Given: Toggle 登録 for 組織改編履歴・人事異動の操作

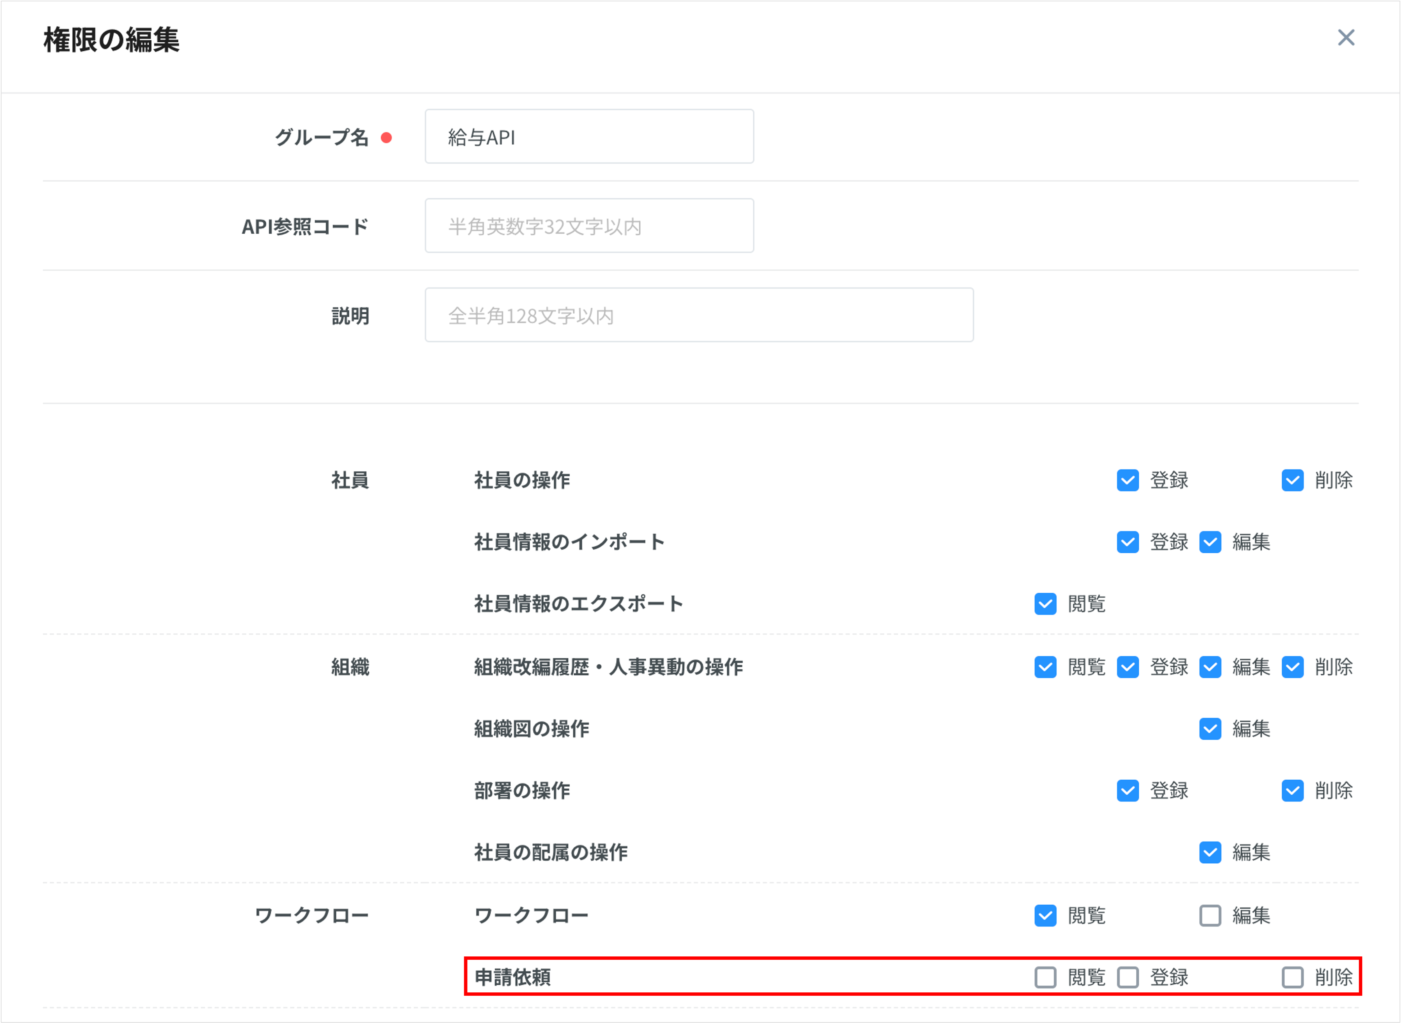Looking at the screenshot, I should pos(1129,667).
